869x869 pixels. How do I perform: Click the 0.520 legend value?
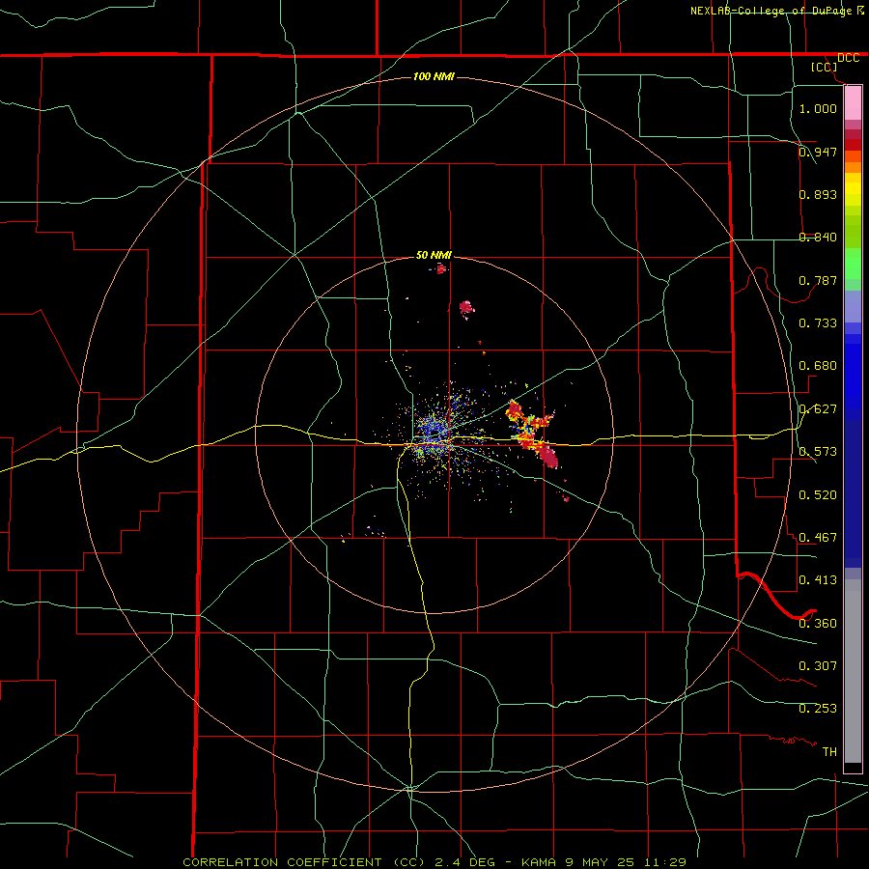click(x=818, y=495)
